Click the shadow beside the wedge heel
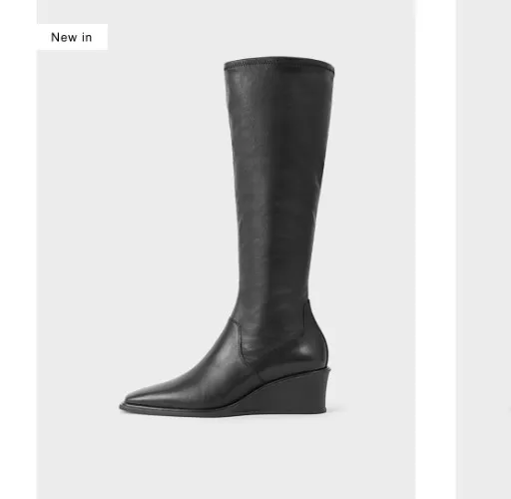Screen dimensions: 511x499 pos(334,410)
